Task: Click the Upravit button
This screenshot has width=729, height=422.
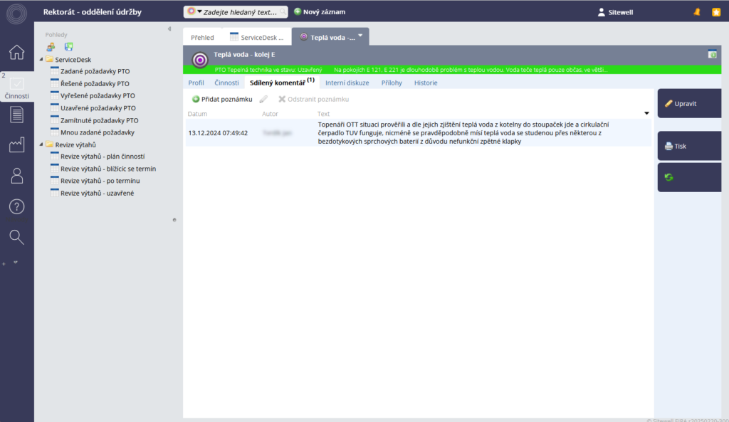Action: pos(689,103)
